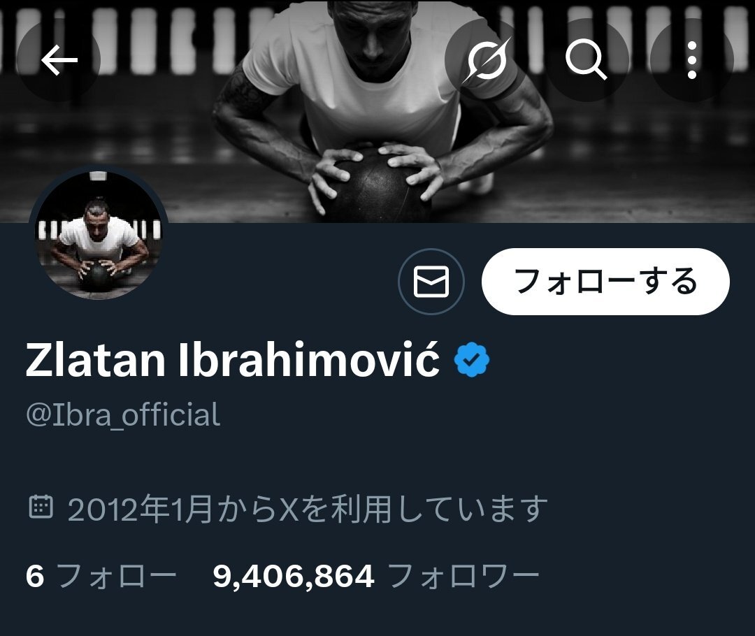Open the 6 フォロー following list
The height and width of the screenshot is (636, 755).
pyautogui.click(x=101, y=576)
